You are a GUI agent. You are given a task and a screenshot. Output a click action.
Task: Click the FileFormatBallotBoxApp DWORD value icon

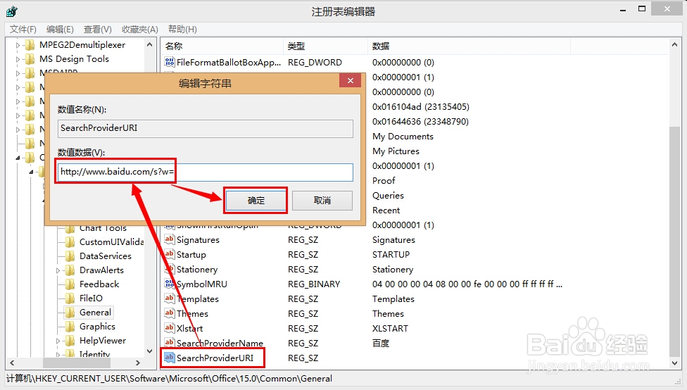(170, 62)
